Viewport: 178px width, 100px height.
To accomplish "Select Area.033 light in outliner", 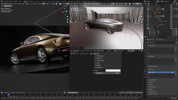I will click(153, 30).
